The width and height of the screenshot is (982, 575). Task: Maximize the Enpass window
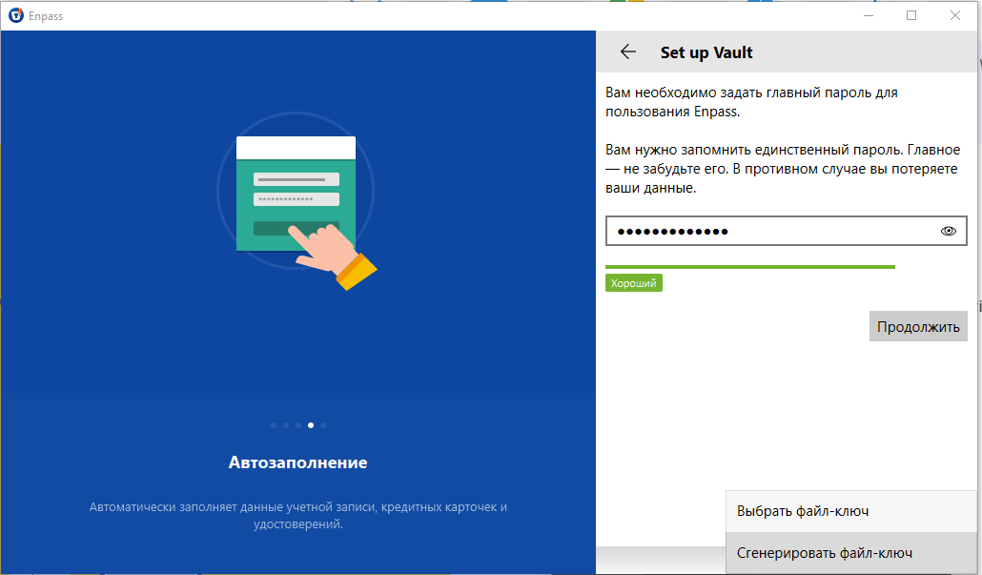[911, 15]
